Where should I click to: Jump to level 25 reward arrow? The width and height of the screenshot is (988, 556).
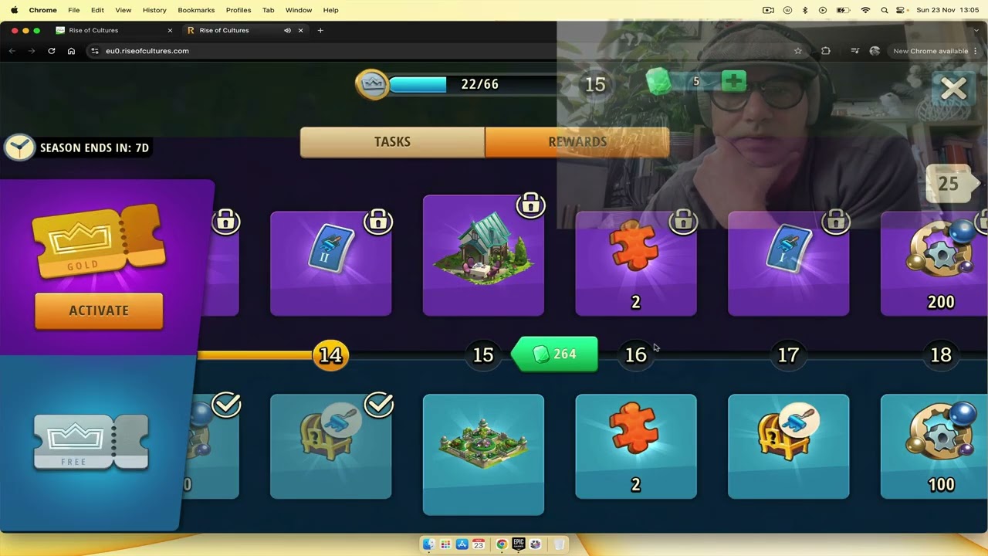coord(953,184)
